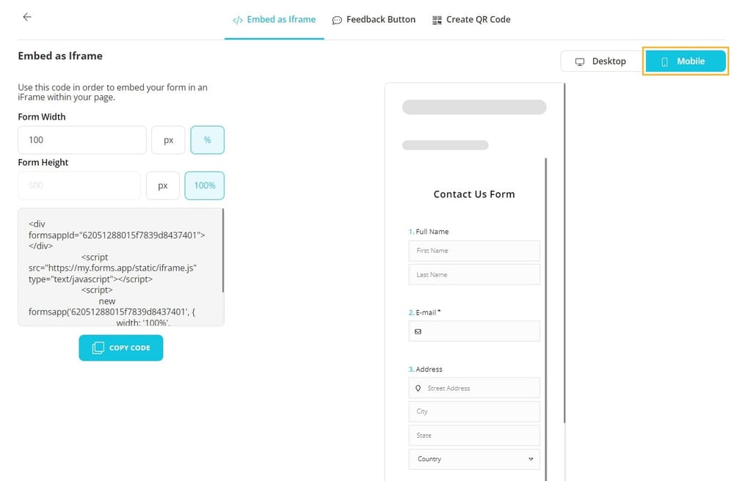Click the Form Width input field
This screenshot has height=481, width=734.
[x=81, y=140]
